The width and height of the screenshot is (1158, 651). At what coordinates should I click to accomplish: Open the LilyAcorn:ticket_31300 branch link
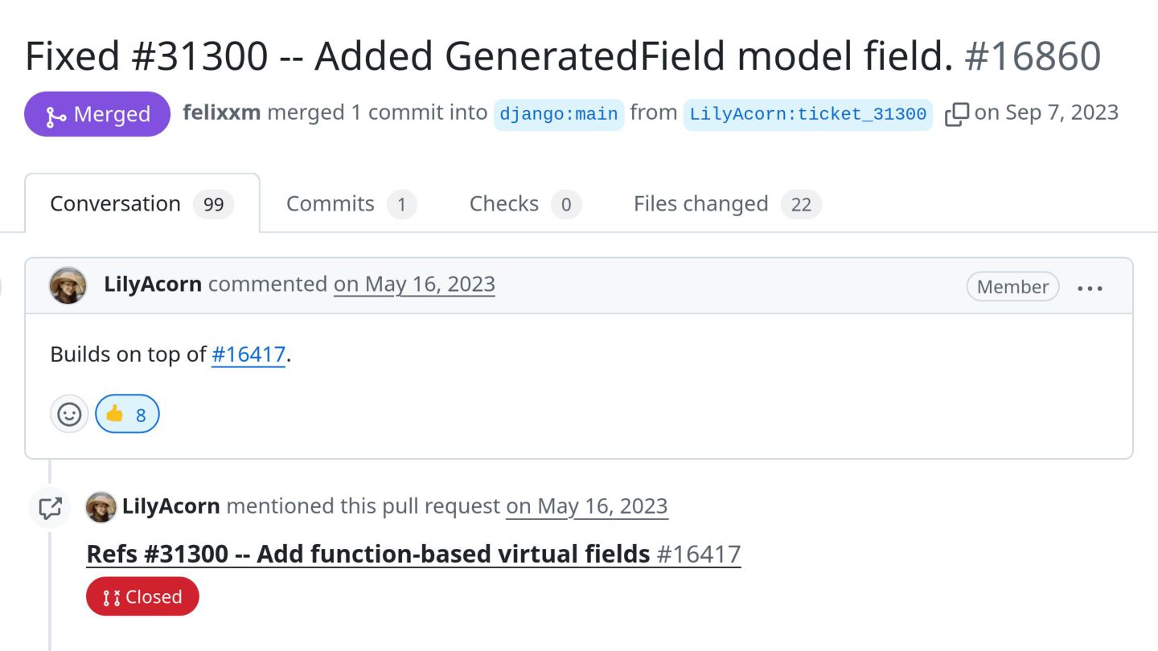(x=808, y=114)
